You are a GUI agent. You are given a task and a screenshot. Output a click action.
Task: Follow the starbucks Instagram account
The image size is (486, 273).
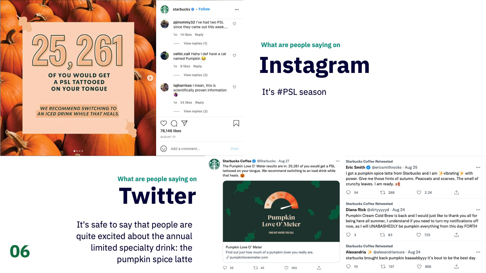click(204, 9)
